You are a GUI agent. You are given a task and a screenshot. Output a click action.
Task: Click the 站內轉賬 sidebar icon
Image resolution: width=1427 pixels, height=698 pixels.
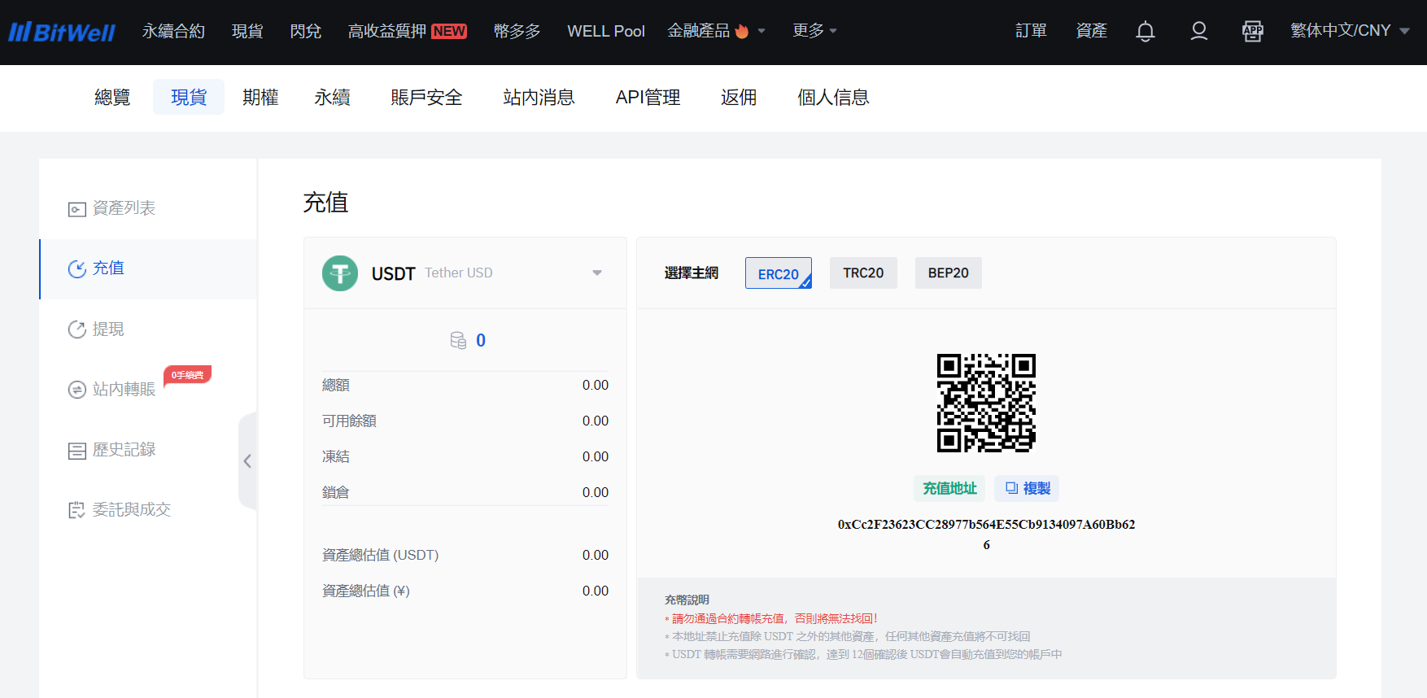[x=77, y=390]
